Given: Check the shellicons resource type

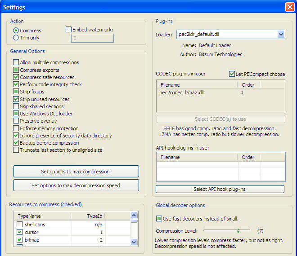Looking at the screenshot, I should pos(19,225).
